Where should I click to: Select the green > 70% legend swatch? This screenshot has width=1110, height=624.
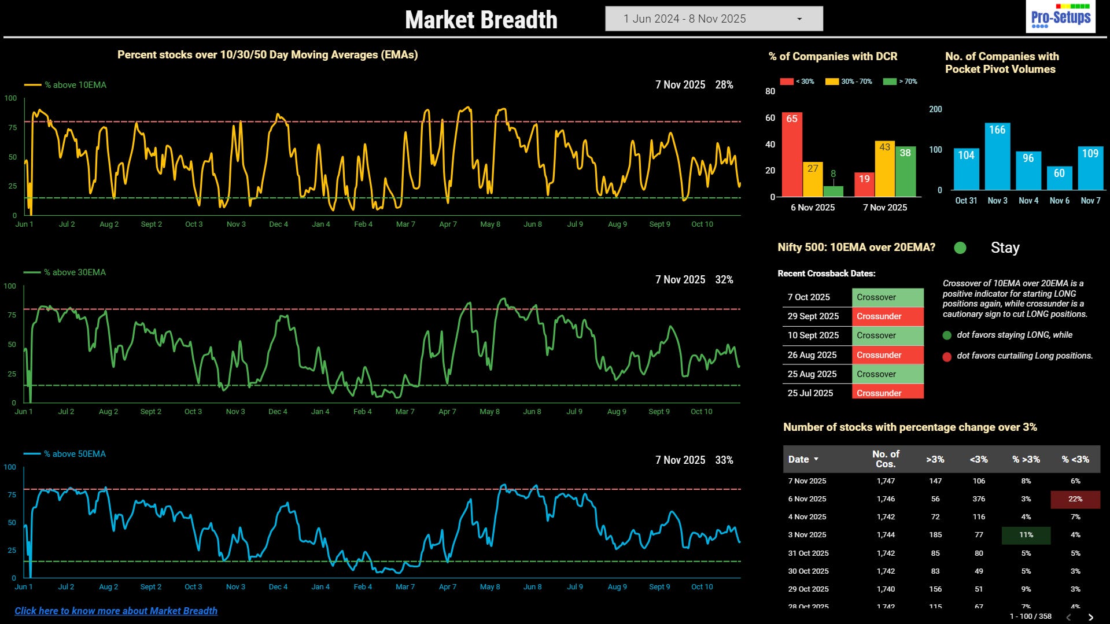(890, 82)
